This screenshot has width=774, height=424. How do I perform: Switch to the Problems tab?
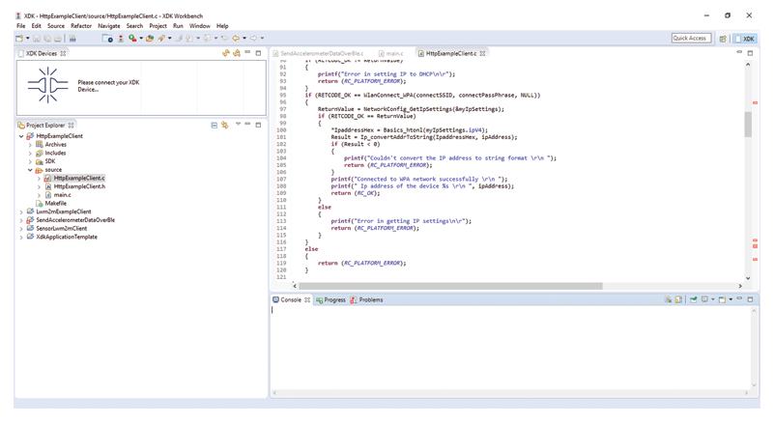point(366,300)
